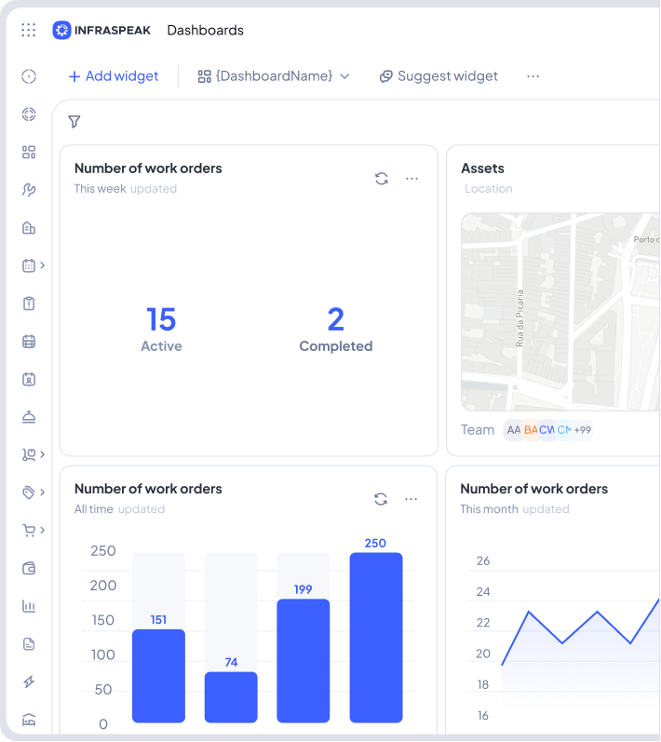This screenshot has width=661, height=742.
Task: Click the Suggest widget button
Action: pos(438,76)
